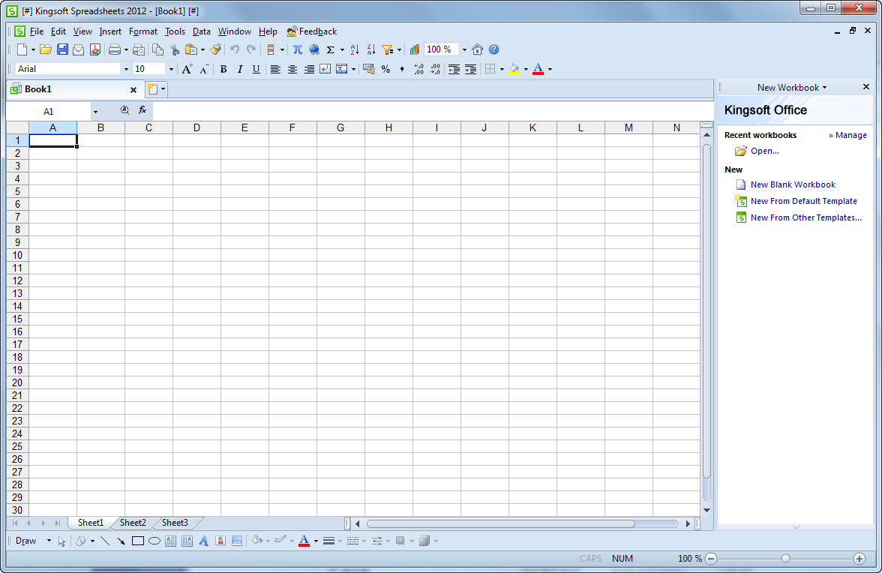Click the Cut scissors icon

[175, 49]
